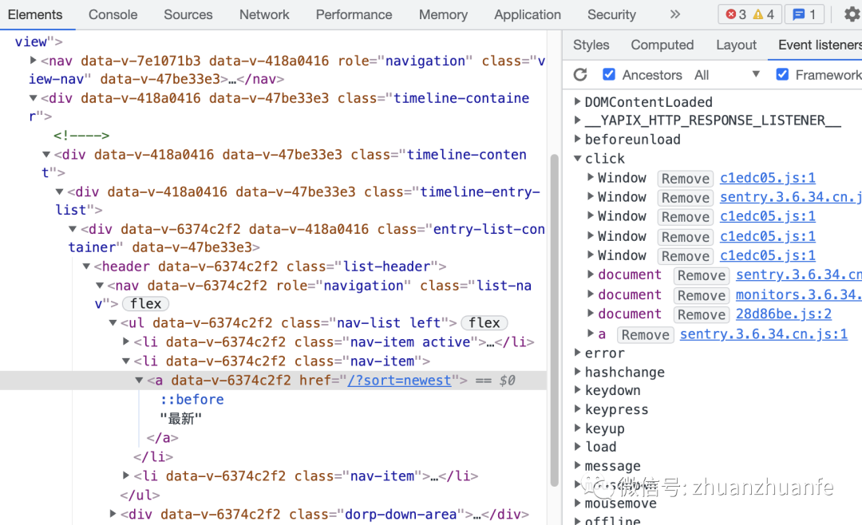Switch to the Sources tab

[188, 15]
